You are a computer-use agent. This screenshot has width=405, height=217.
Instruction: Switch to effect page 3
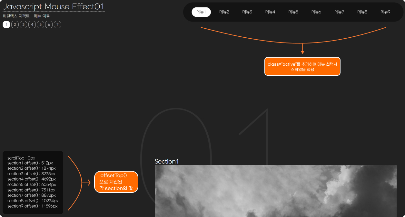(23, 24)
